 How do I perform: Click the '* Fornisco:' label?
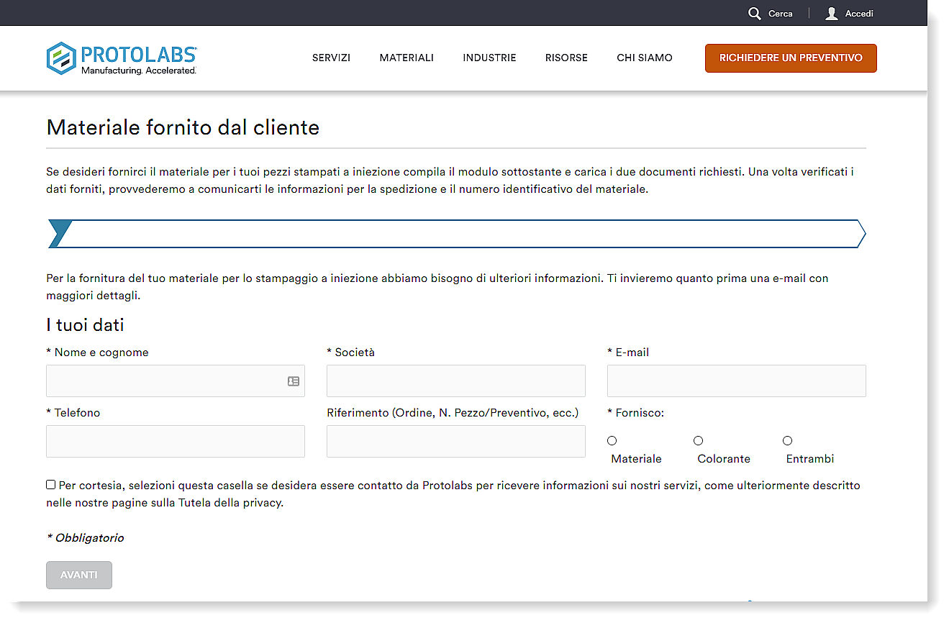[636, 413]
